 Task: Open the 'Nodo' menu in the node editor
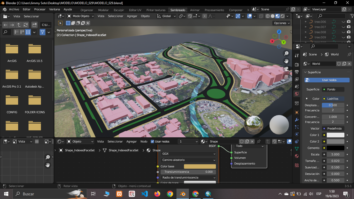[x=144, y=141]
